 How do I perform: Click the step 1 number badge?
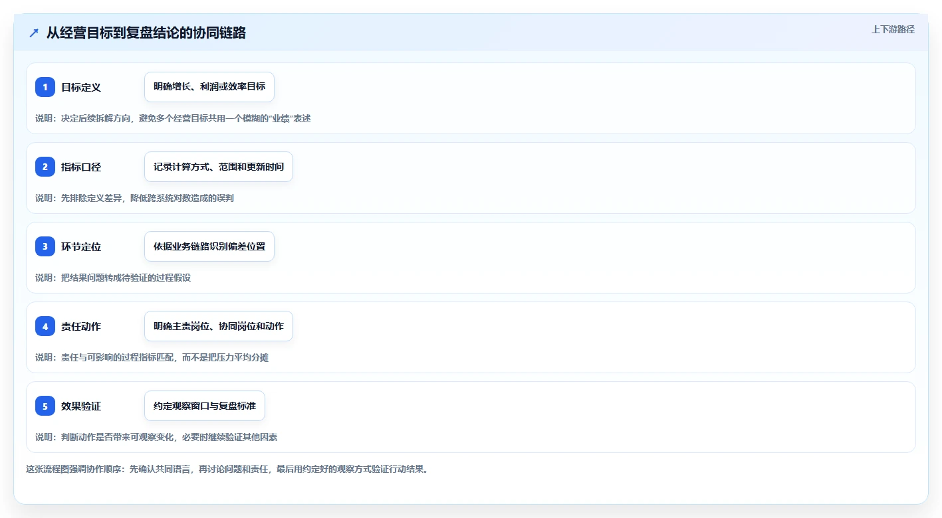45,87
